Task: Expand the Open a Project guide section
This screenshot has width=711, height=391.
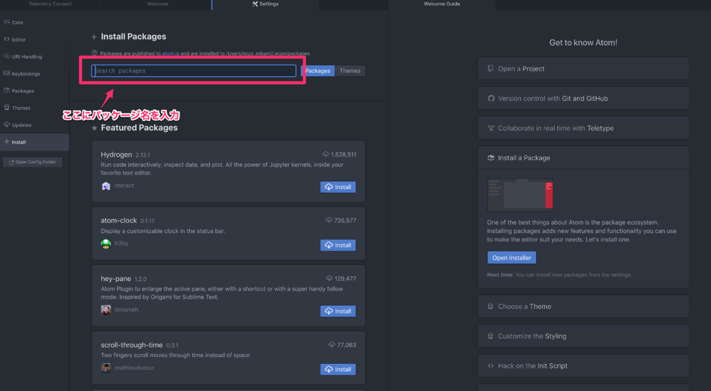Action: [583, 69]
